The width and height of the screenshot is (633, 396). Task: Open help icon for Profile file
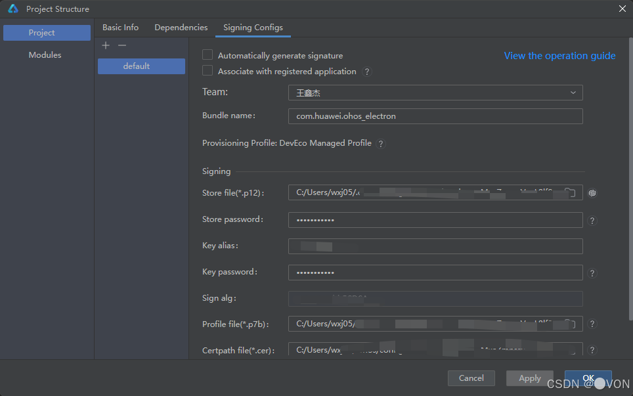point(592,324)
